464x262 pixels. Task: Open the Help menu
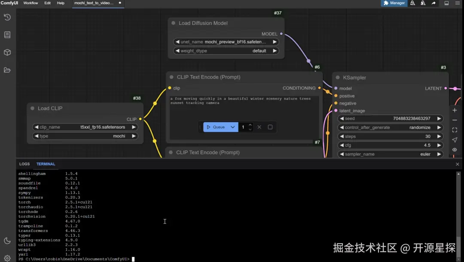coord(61,3)
